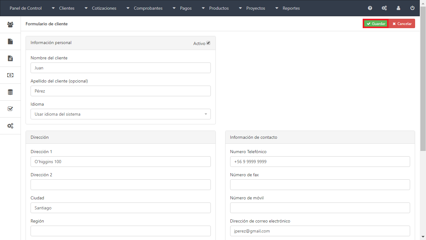Click the Nombre del cliente input field
The height and width of the screenshot is (240, 426).
pos(120,68)
